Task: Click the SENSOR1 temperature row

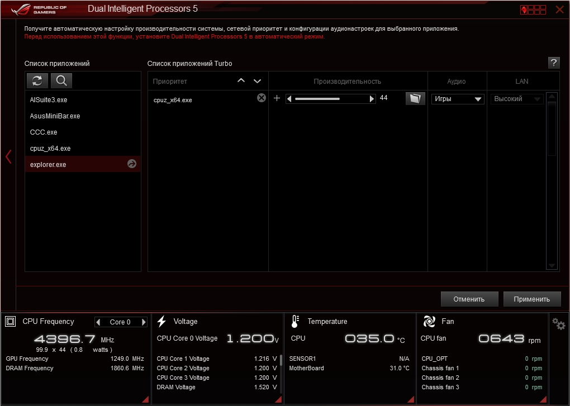Action: pyautogui.click(x=349, y=359)
